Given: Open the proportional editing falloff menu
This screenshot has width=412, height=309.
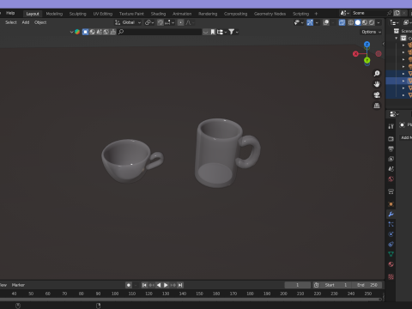Looking at the screenshot, I should 190,22.
